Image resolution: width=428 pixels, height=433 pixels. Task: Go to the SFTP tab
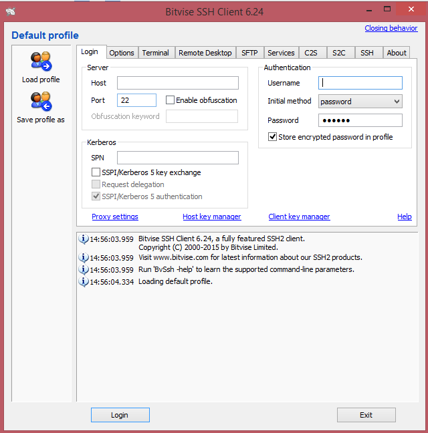[x=249, y=53]
